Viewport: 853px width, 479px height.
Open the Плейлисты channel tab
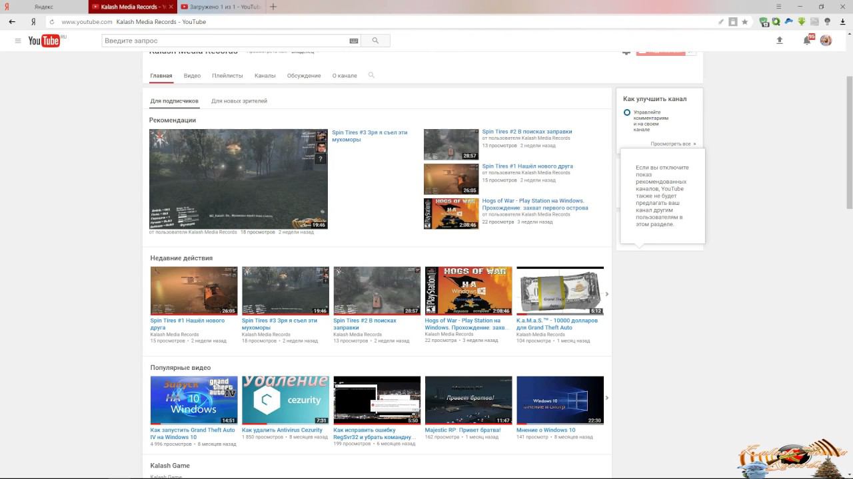227,76
